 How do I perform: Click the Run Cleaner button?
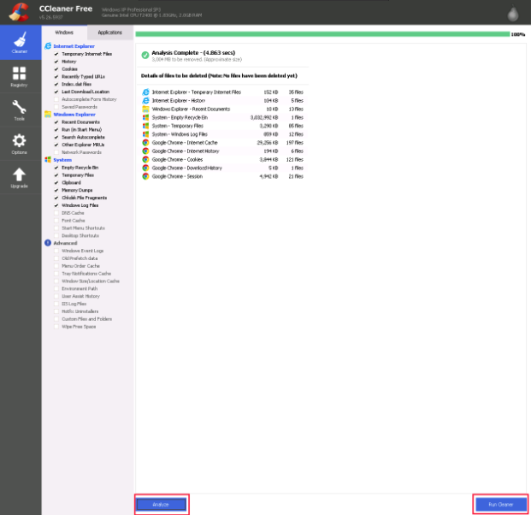501,505
